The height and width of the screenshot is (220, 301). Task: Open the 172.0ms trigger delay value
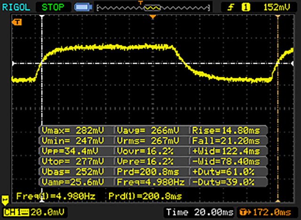coord(270,213)
